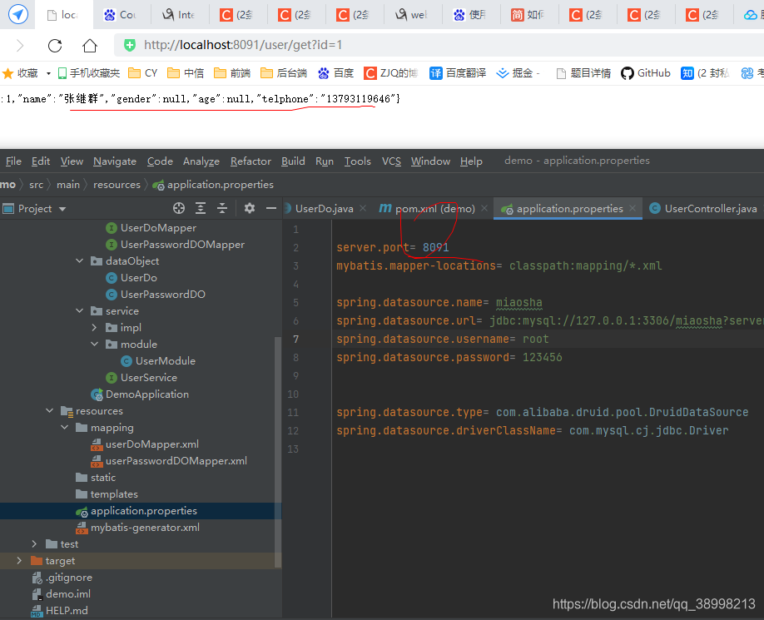Viewport: 764px width, 620px height.
Task: Switch to UserDo.java editor tab
Action: tap(324, 208)
